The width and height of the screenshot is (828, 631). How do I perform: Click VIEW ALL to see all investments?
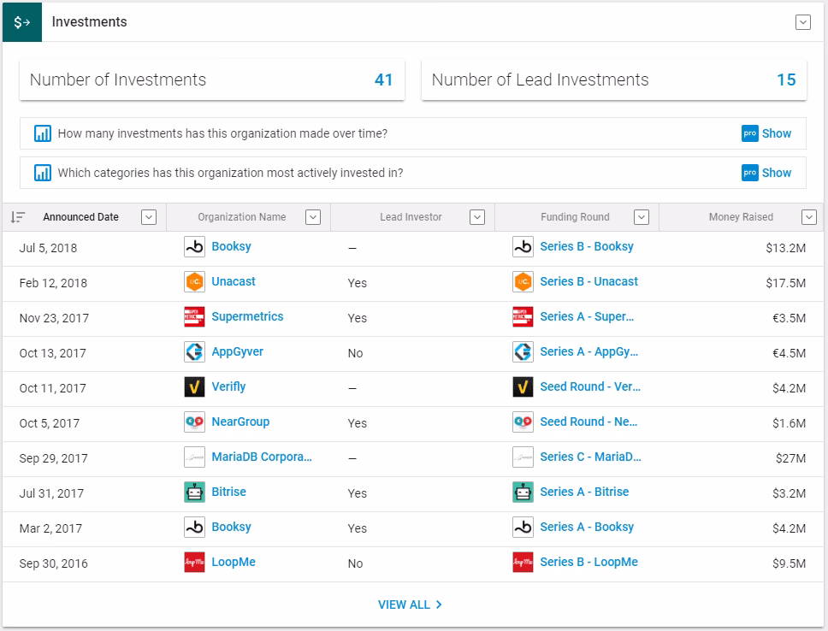tap(411, 604)
